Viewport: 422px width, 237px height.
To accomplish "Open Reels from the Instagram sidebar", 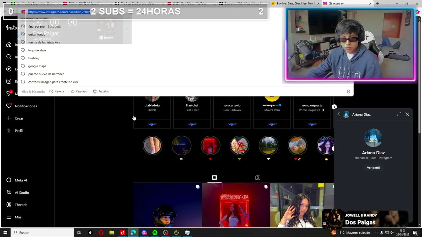I will click(x=9, y=81).
